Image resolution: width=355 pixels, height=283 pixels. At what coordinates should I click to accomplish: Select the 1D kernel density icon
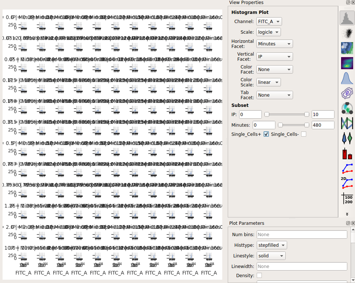[347, 78]
